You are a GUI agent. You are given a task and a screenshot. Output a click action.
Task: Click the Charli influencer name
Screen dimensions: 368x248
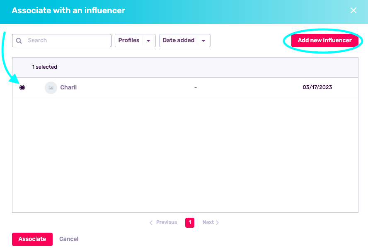point(68,87)
